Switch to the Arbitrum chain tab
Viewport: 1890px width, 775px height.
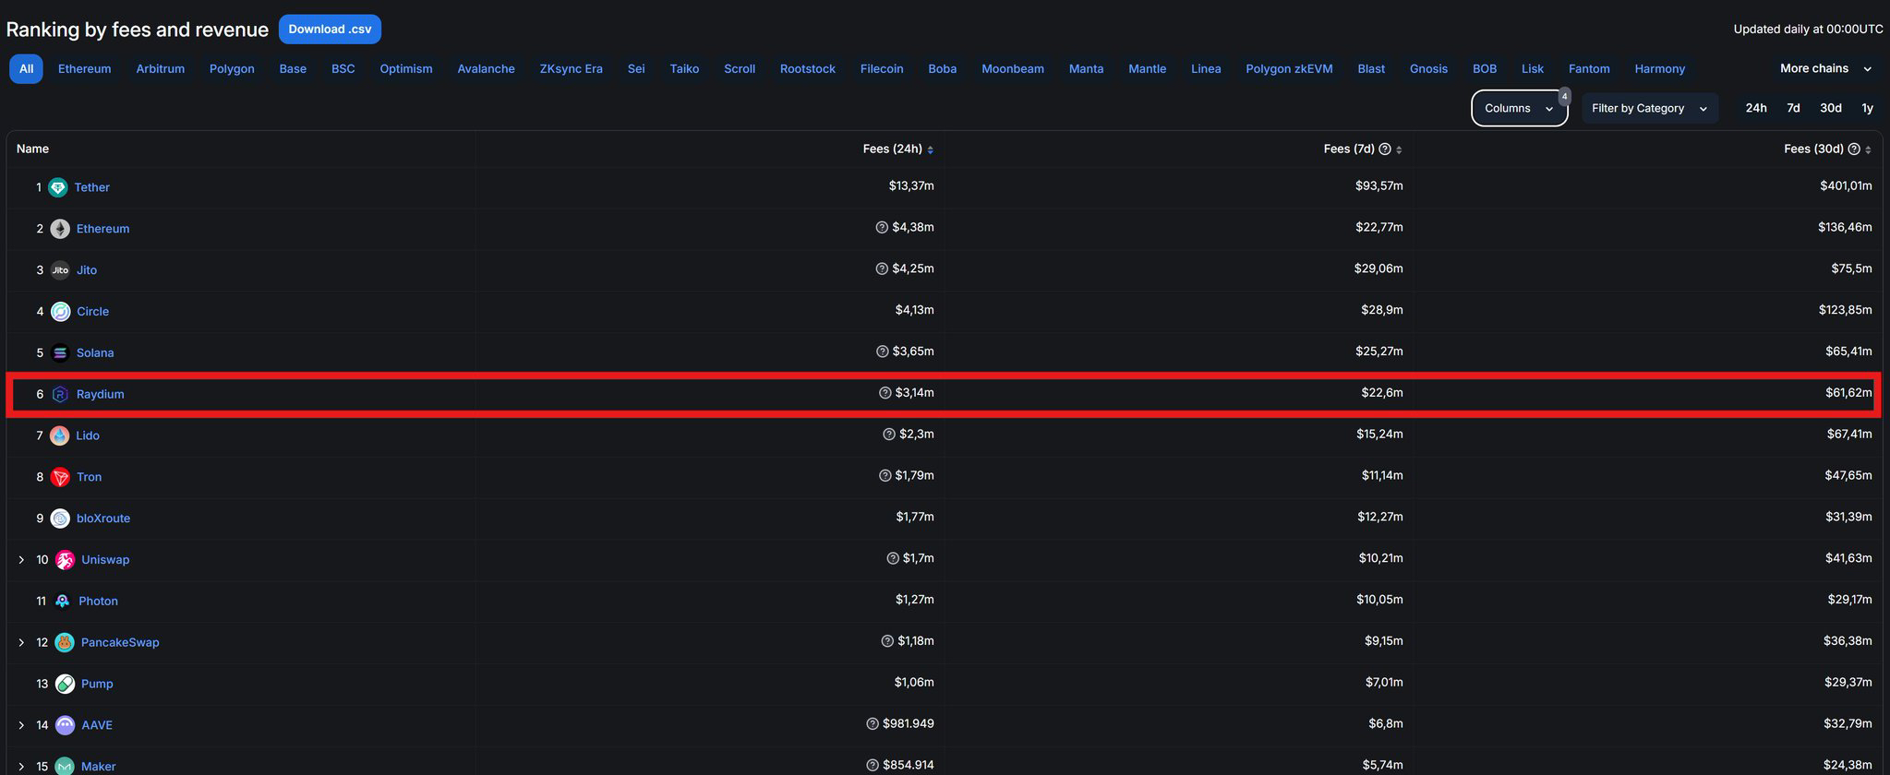click(160, 68)
